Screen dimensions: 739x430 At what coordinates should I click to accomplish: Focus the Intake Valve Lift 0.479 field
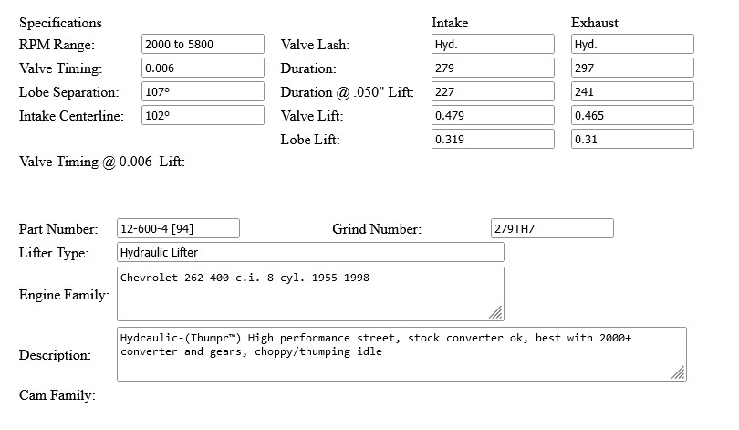coord(493,115)
